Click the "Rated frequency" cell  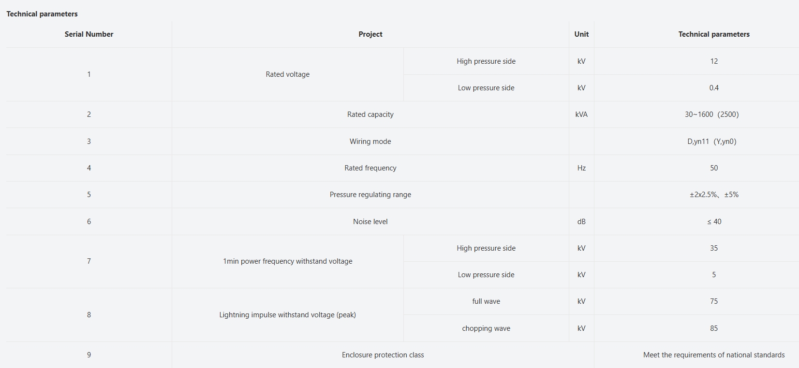pyautogui.click(x=370, y=168)
